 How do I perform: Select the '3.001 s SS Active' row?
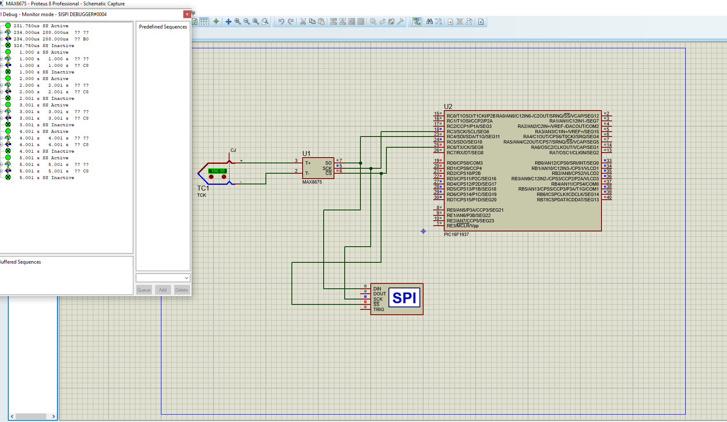click(44, 105)
